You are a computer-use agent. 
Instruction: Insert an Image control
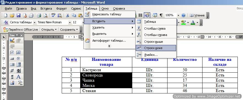[x=12, y=83]
